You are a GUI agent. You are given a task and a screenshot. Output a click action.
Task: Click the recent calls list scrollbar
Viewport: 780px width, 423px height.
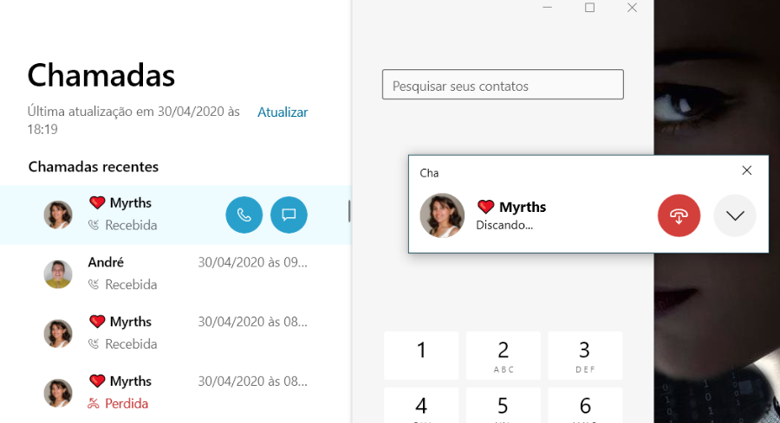coord(349,211)
